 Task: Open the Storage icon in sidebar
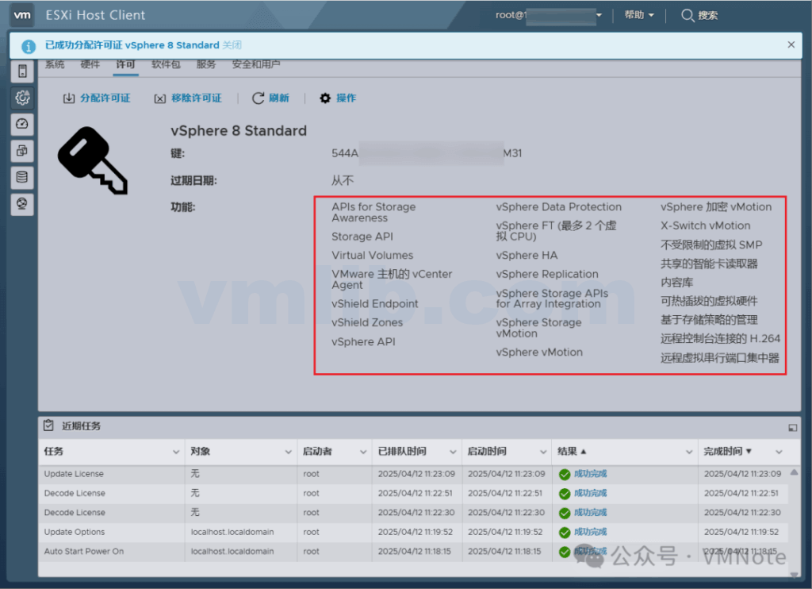tap(22, 177)
